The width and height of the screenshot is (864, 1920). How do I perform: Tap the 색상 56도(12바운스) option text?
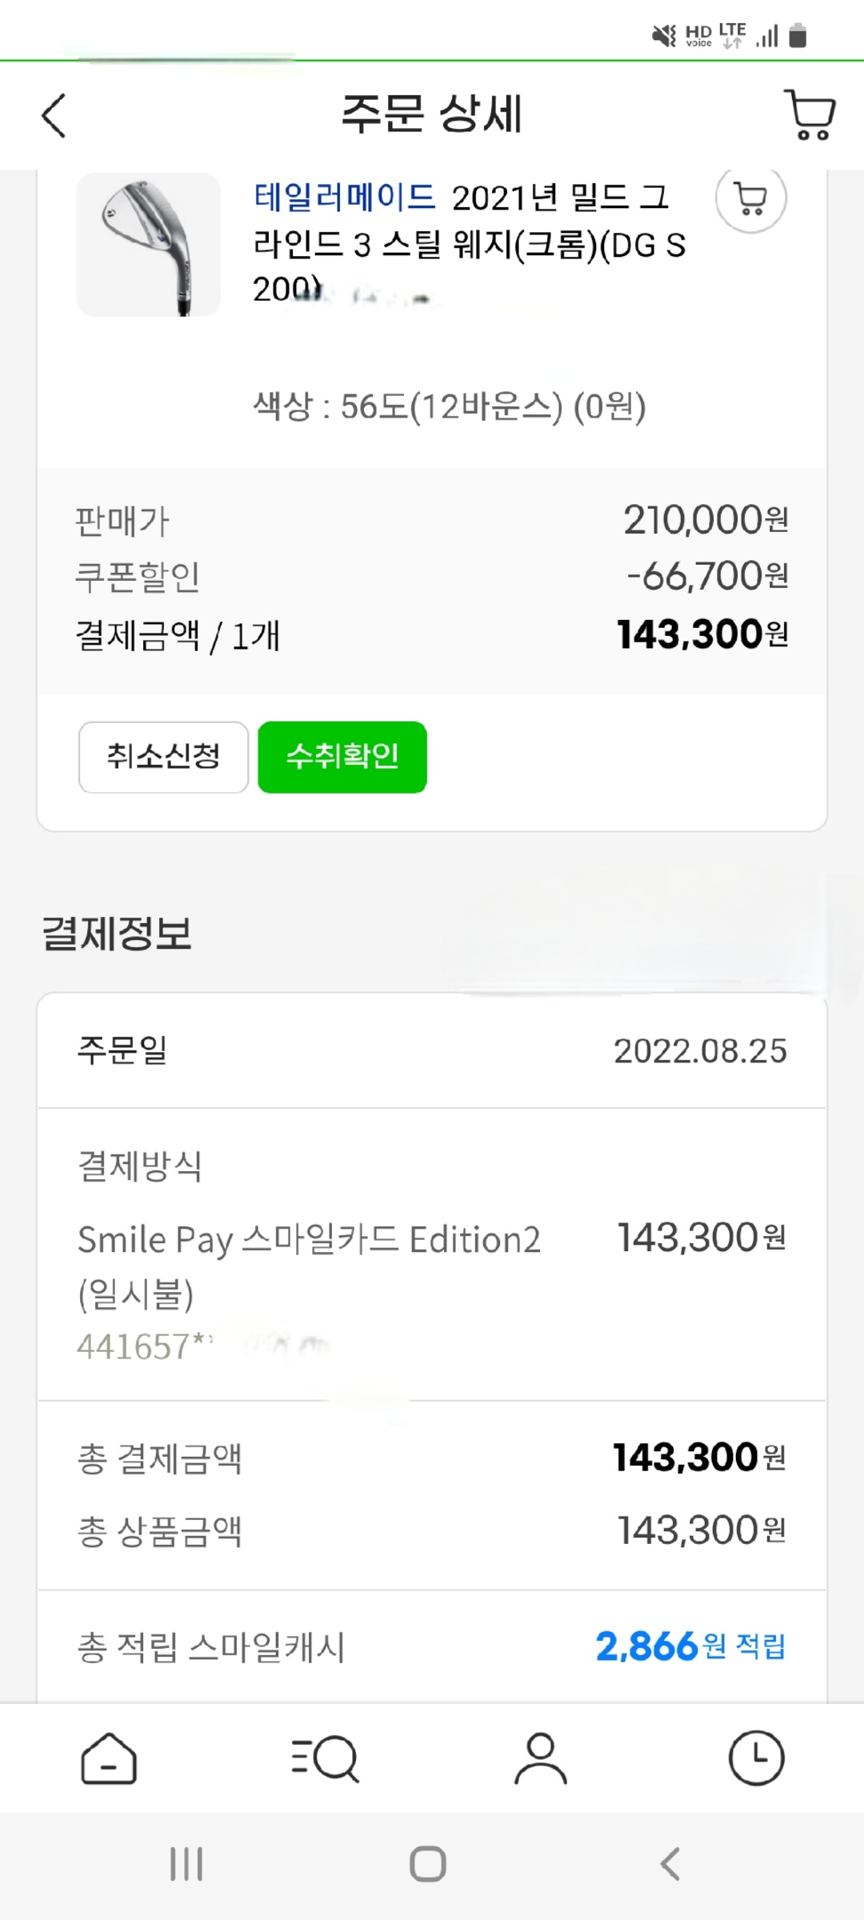coord(449,406)
